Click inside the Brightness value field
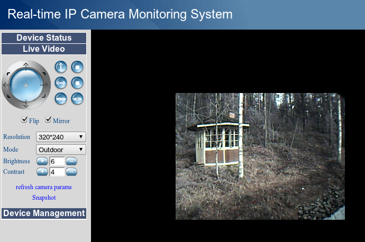 [57, 161]
